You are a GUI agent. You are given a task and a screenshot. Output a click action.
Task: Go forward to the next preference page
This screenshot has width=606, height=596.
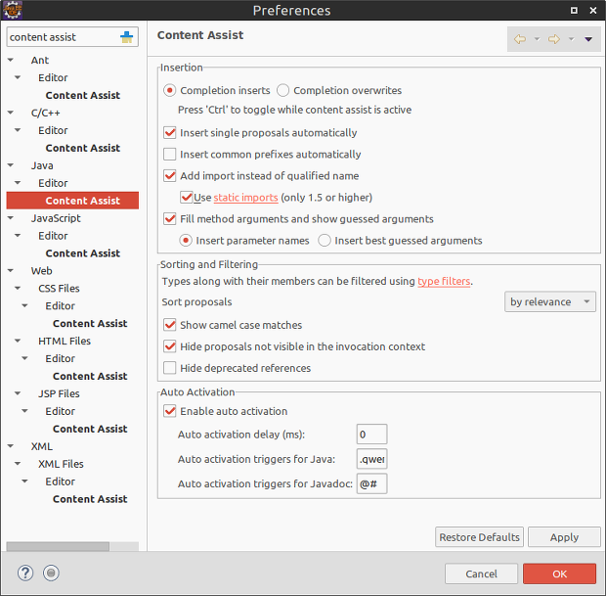click(554, 39)
